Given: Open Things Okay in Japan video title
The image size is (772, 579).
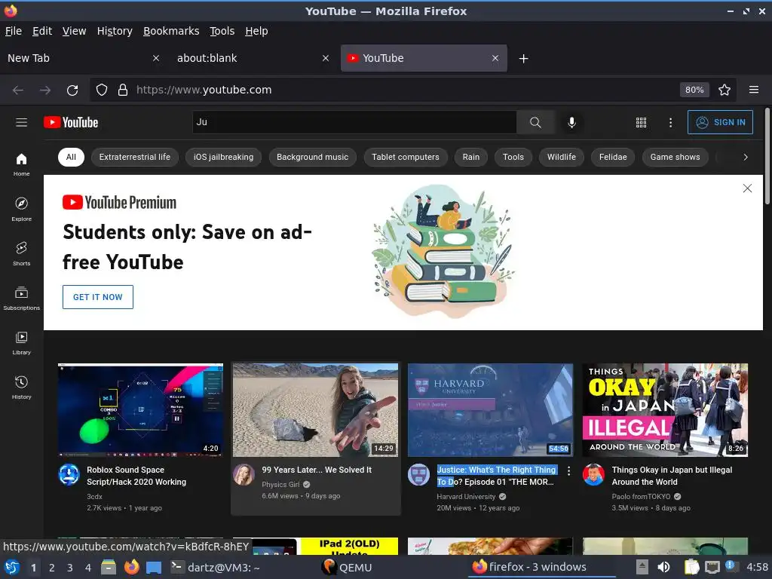Looking at the screenshot, I should (x=672, y=476).
